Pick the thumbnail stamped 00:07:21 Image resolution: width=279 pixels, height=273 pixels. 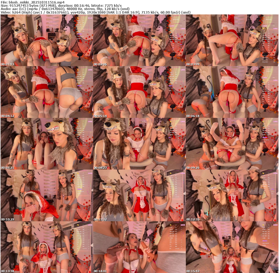(47, 144)
